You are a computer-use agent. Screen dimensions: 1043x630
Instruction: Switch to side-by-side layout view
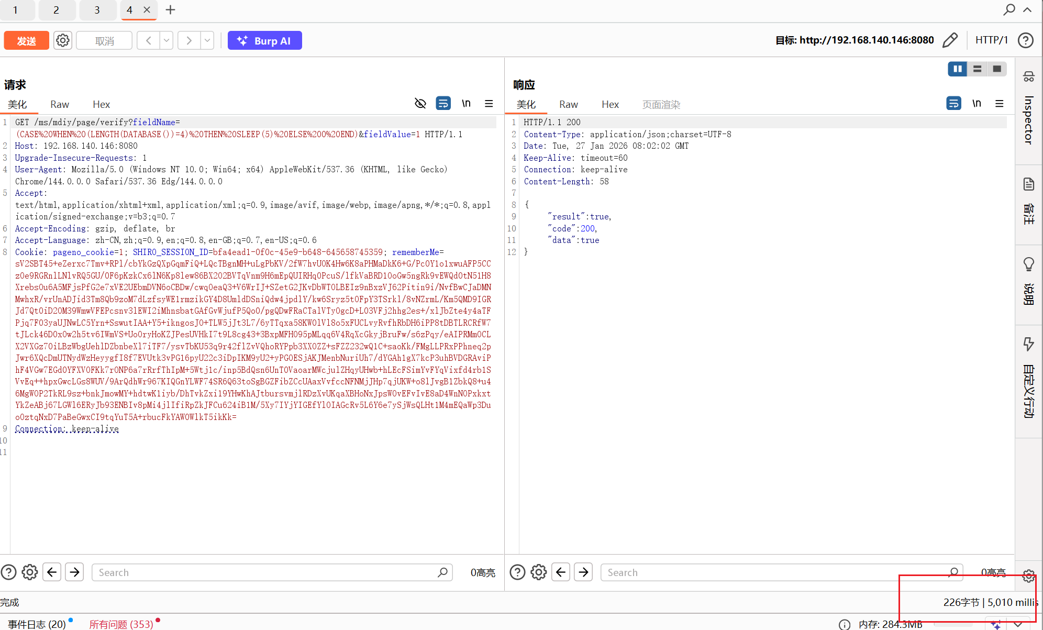(x=957, y=69)
